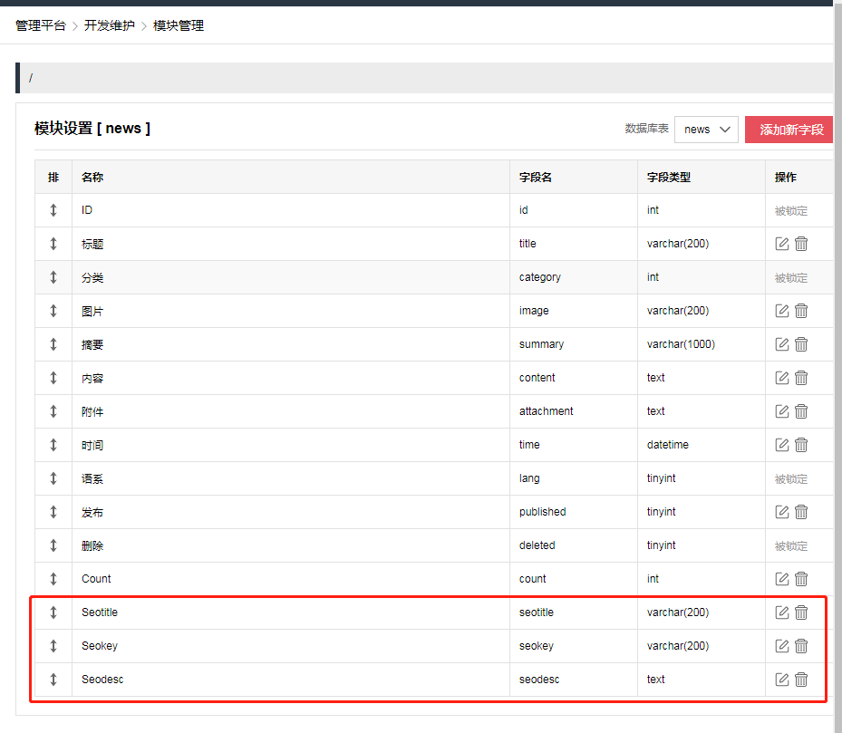This screenshot has height=733, width=842.
Task: Edit the attachment field row
Action: [782, 411]
